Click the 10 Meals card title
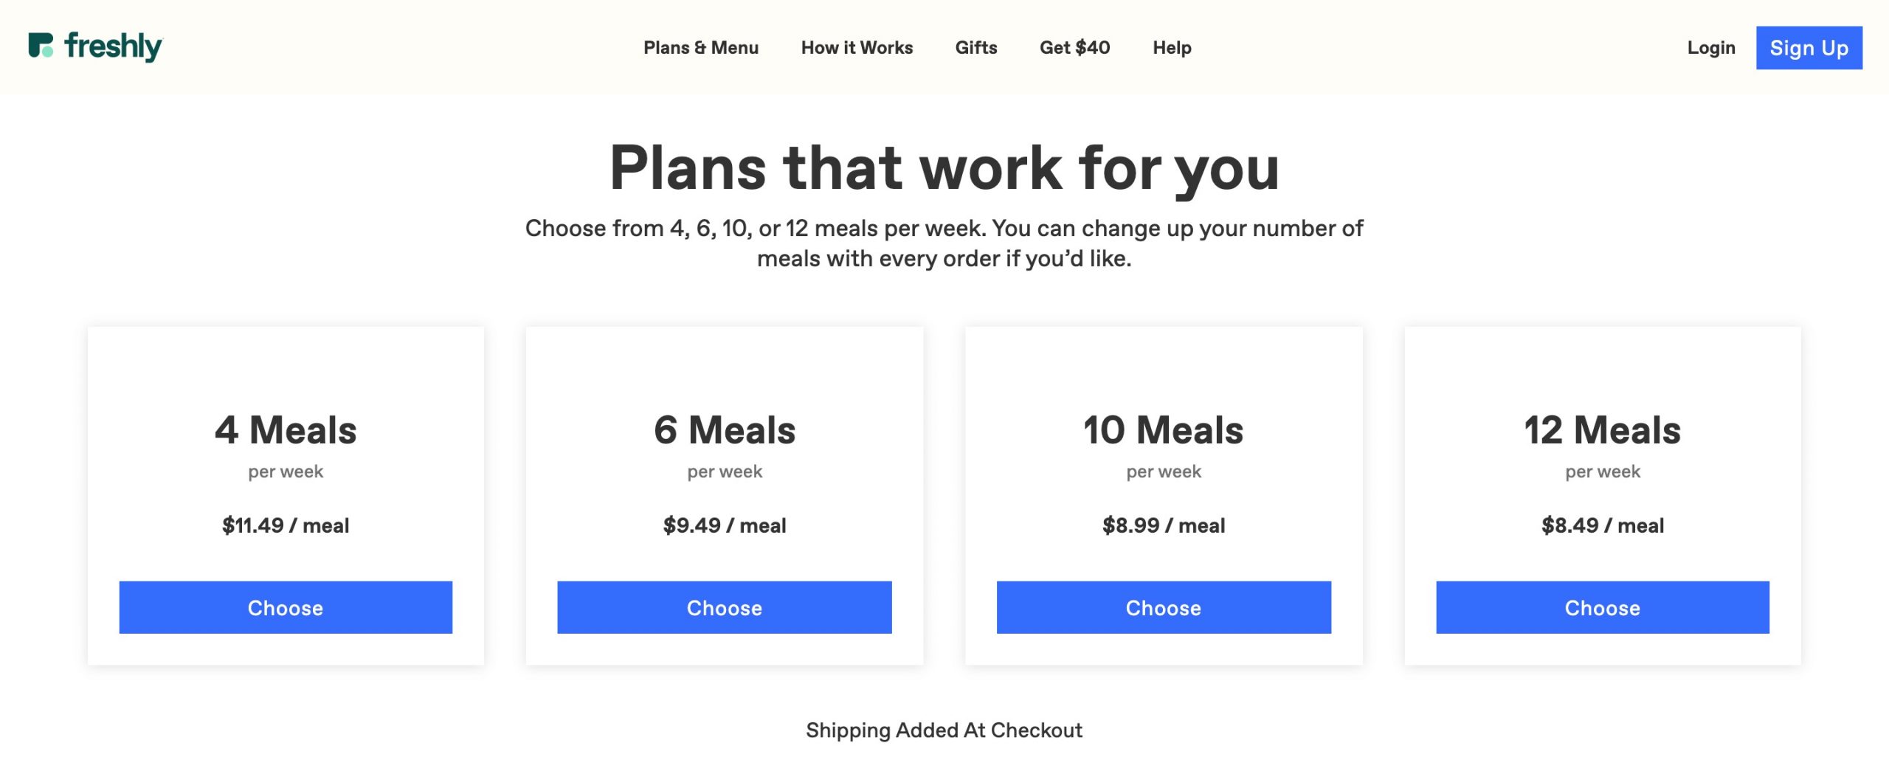Image resolution: width=1889 pixels, height=757 pixels. click(1163, 430)
